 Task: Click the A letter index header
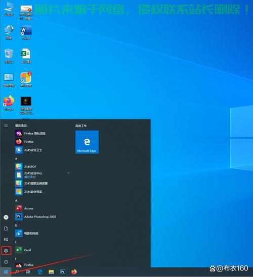[x=16, y=200]
